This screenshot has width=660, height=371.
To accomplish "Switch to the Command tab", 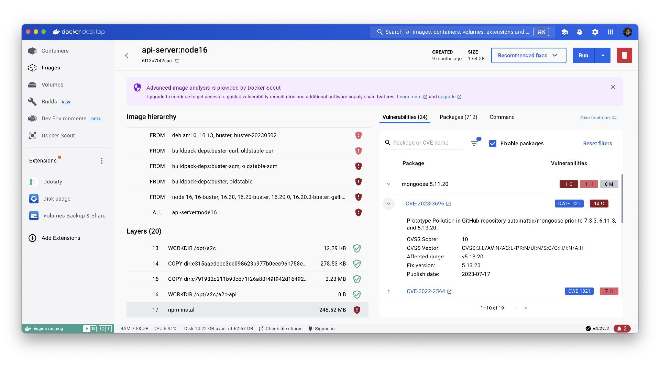I will (502, 117).
